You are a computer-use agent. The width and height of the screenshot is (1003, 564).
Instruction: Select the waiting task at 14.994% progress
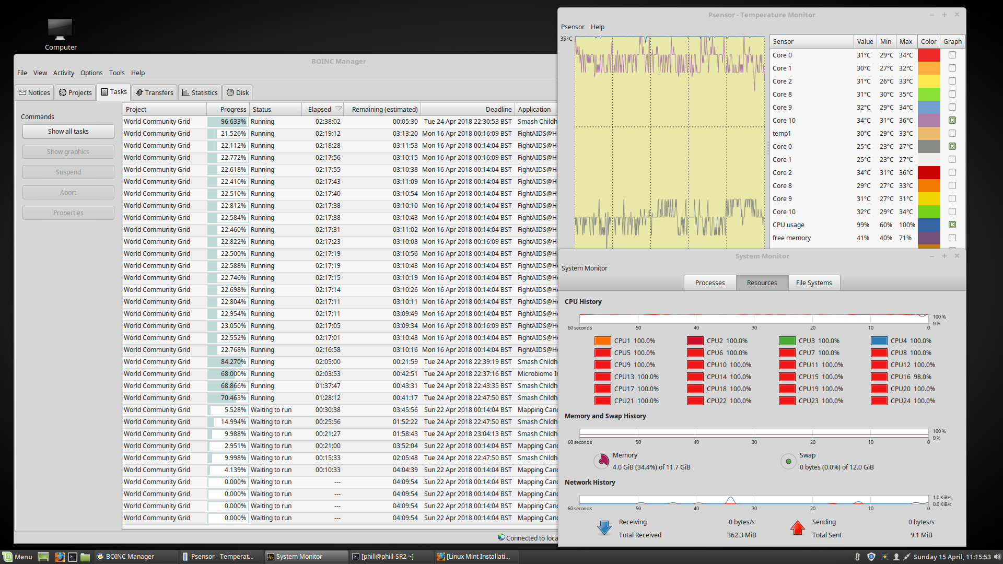[340, 421]
